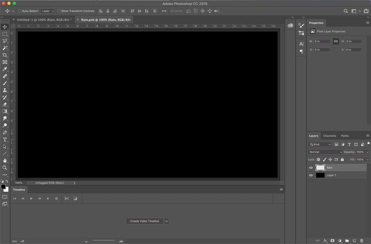371x244 pixels.
Task: Select the Clone Stamp tool
Action: coord(5,90)
